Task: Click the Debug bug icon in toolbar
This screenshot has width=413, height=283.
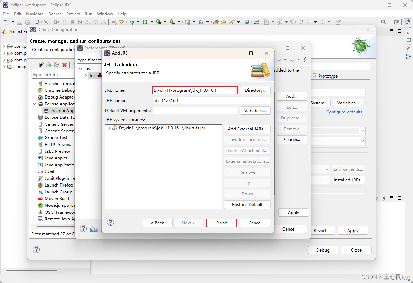Action: tap(132, 22)
